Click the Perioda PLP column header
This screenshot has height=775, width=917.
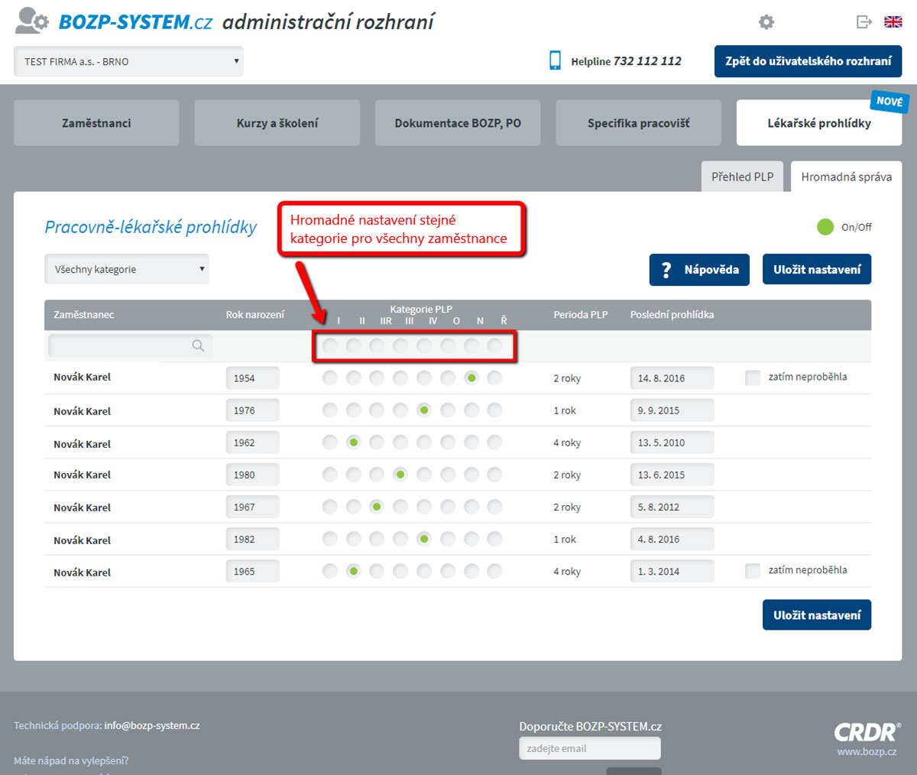[x=581, y=315]
